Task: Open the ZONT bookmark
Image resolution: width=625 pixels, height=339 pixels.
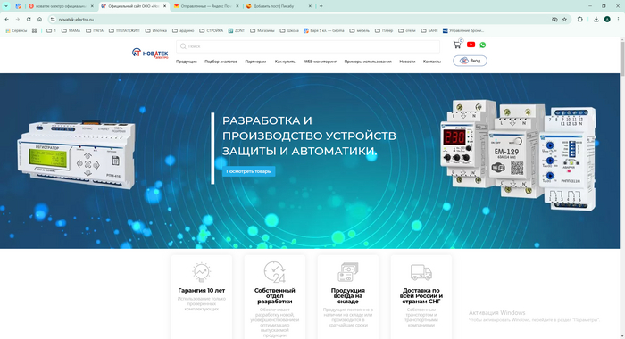Action: (x=237, y=30)
